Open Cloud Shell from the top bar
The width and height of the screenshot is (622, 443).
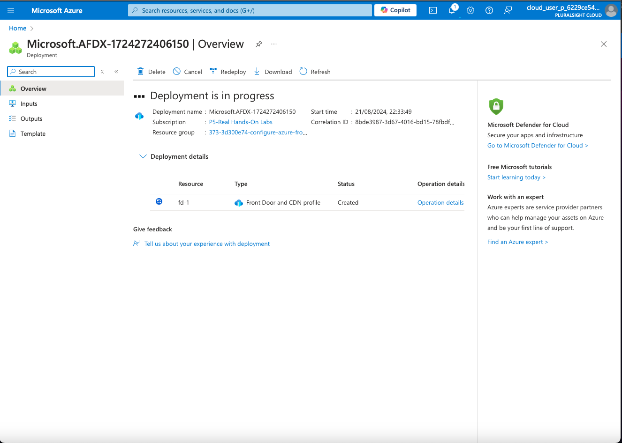point(433,10)
